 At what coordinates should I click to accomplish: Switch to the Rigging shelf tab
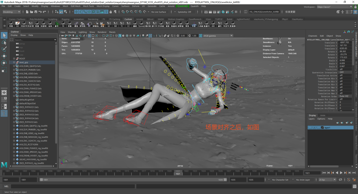pyautogui.click(x=66, y=19)
